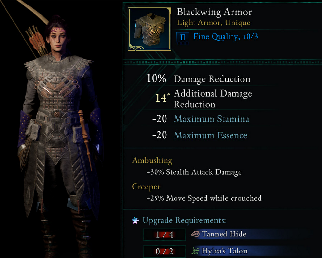Click the 1 / 4 Tanned Hide counter
This screenshot has width=322, height=258.
coord(165,235)
